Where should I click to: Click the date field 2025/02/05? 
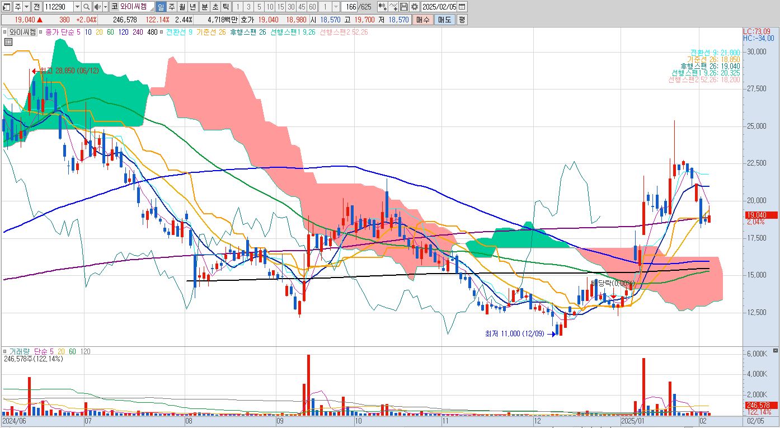click(x=438, y=7)
